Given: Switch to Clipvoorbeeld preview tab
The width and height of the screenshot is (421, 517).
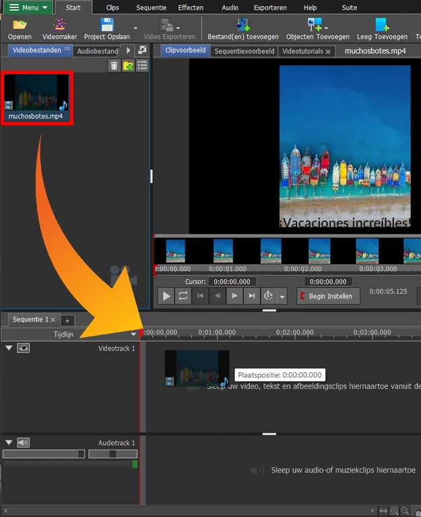Looking at the screenshot, I should point(185,51).
